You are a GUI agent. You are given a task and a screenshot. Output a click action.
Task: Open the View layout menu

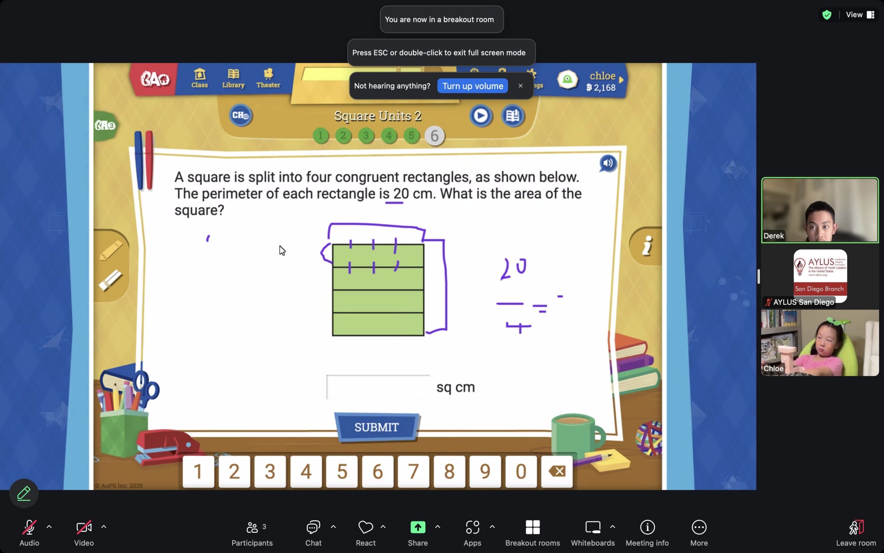[x=859, y=15]
